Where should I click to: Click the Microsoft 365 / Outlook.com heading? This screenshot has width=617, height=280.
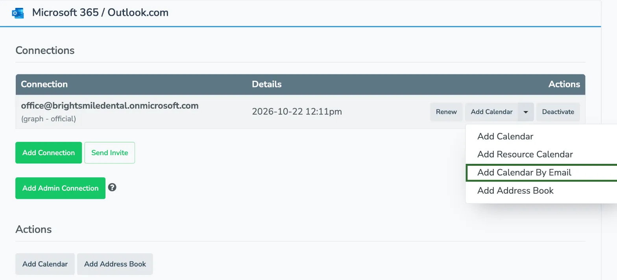100,13
